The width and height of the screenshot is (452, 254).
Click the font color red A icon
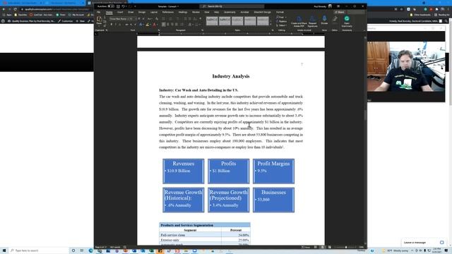[154, 25]
